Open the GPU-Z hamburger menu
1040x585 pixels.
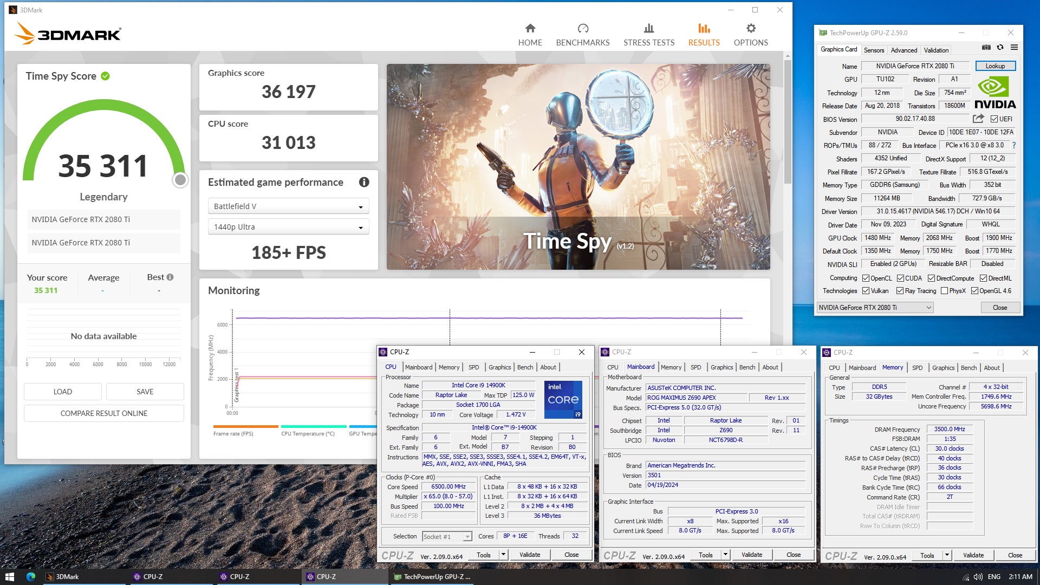1014,48
